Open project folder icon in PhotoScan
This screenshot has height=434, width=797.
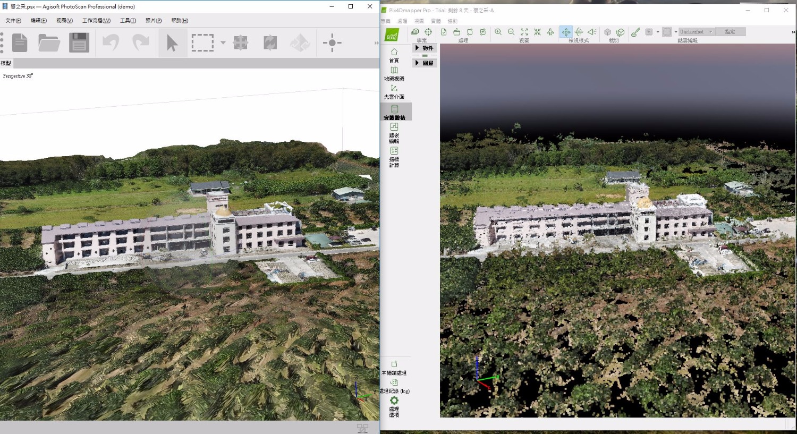click(x=49, y=42)
